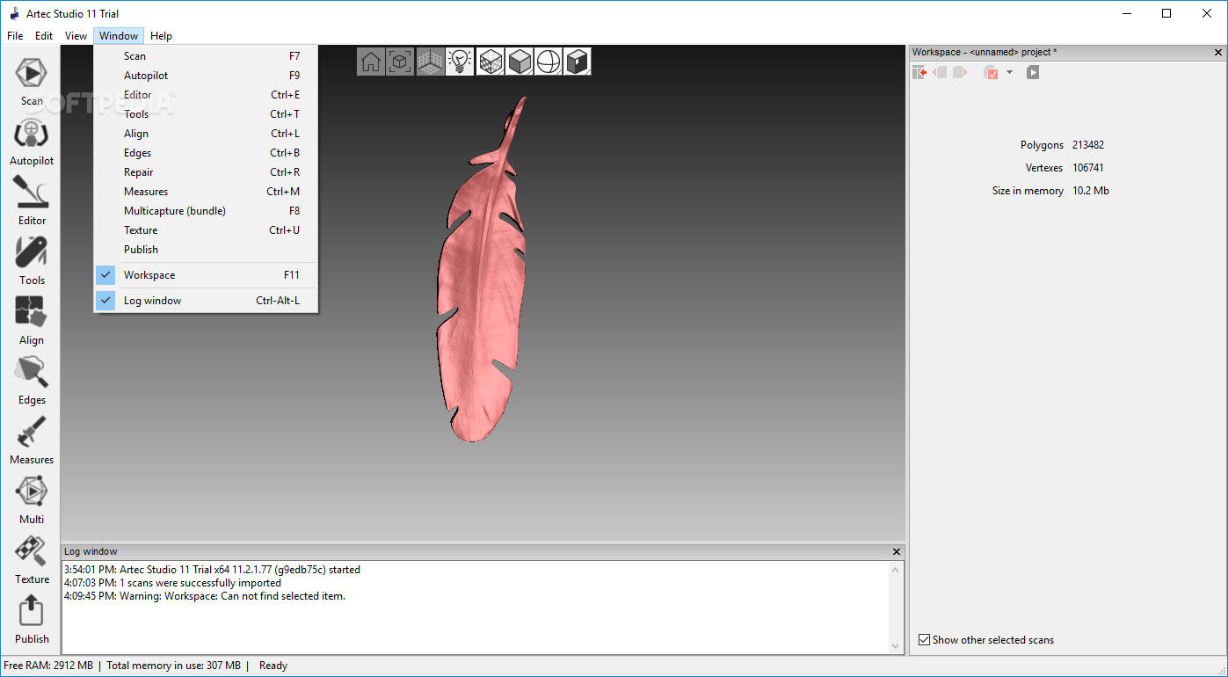The width and height of the screenshot is (1228, 677).
Task: Select the dark cube backface icon
Action: tap(578, 62)
